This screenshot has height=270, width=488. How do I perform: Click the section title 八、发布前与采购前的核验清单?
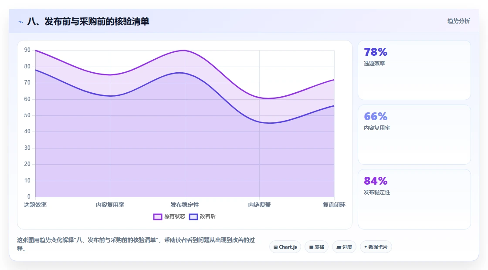[x=88, y=21]
